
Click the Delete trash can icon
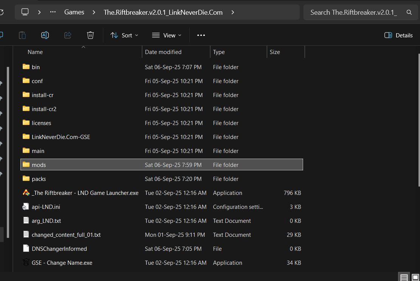90,35
